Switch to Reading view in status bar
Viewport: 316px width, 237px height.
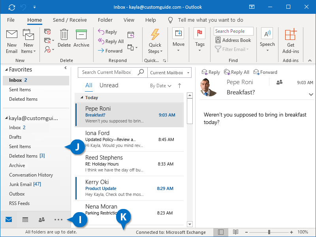click(235, 232)
